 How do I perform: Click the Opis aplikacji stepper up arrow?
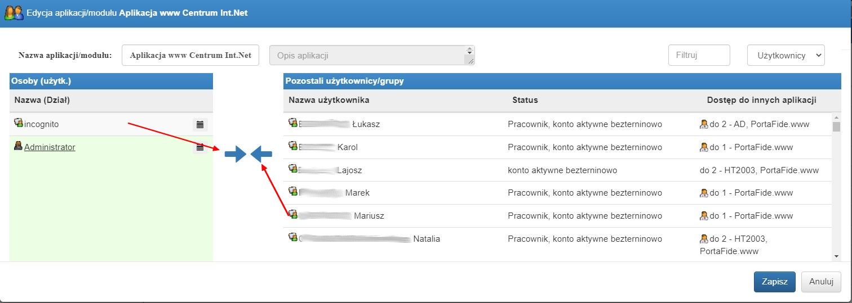point(469,48)
